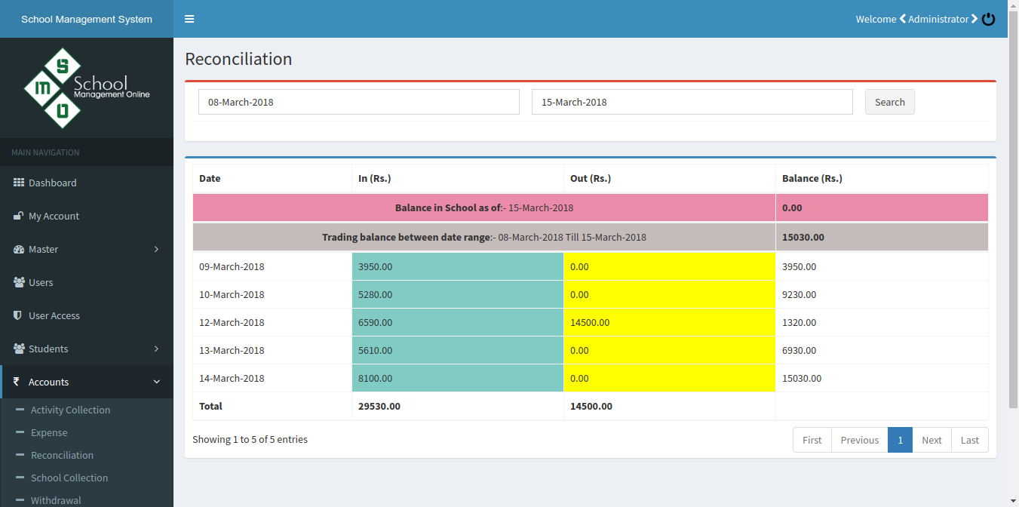Click the SMO School Management Online logo
1019x507 pixels.
point(87,88)
